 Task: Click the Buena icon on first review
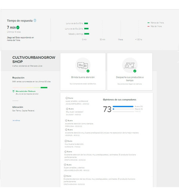67,98
